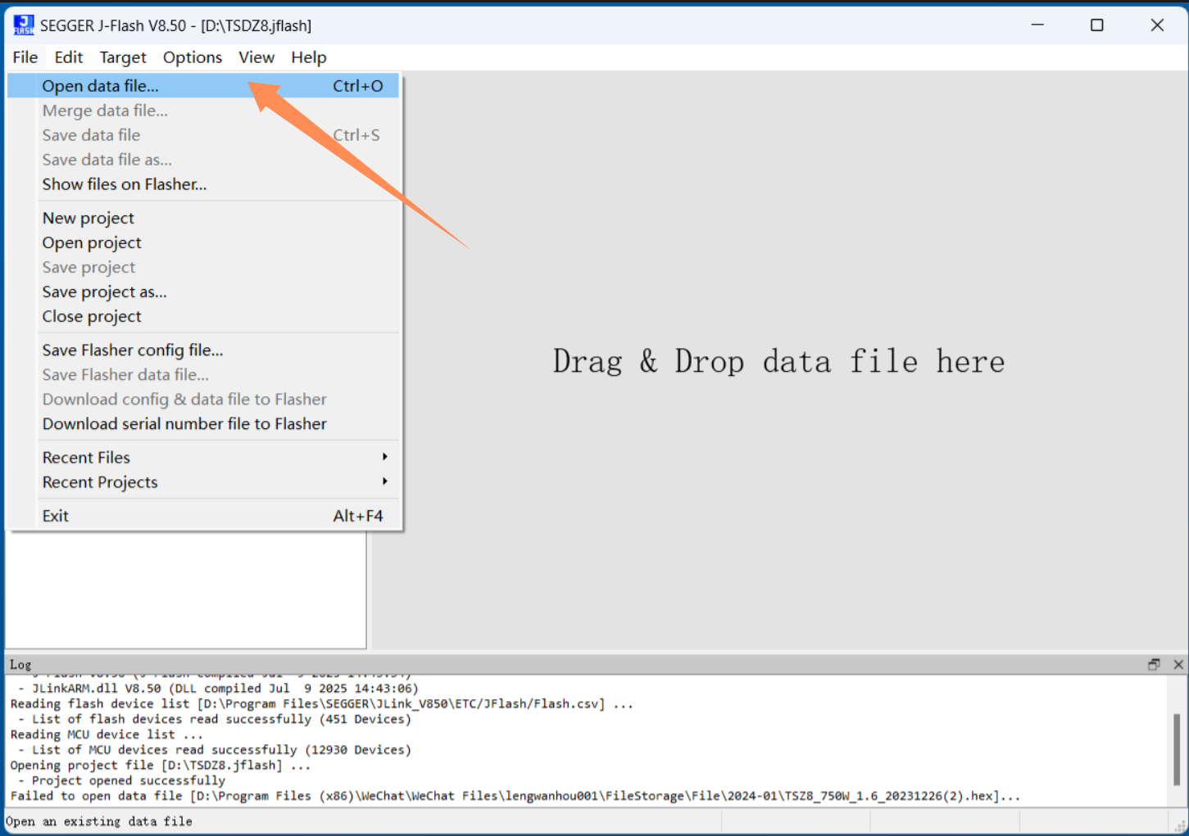Click the 'Drag & Drop data file here' area

[778, 361]
